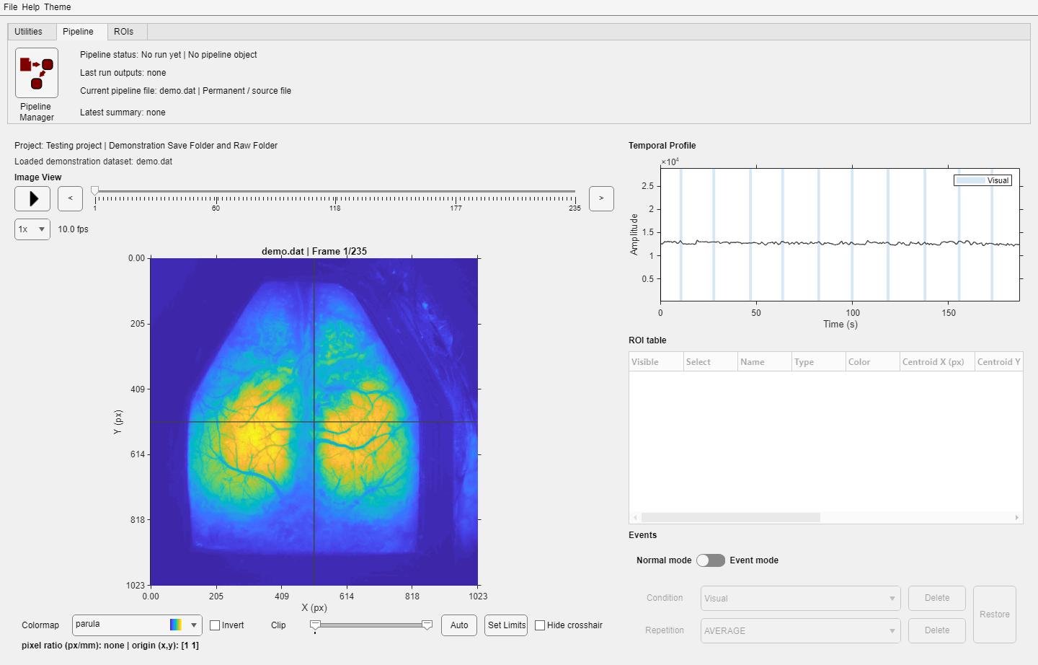Click the Restore button
This screenshot has height=665, width=1038.
click(x=995, y=615)
